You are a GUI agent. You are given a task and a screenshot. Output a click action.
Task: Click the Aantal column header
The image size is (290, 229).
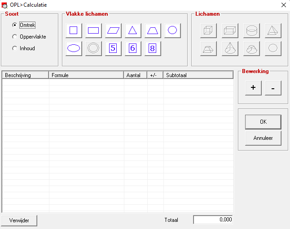point(136,75)
